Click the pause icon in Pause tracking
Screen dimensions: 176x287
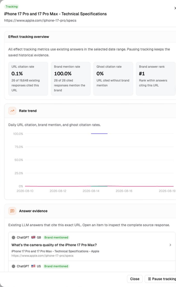point(149,279)
